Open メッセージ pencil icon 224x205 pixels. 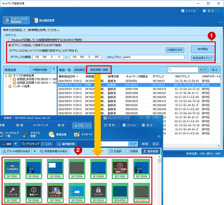[83, 134]
